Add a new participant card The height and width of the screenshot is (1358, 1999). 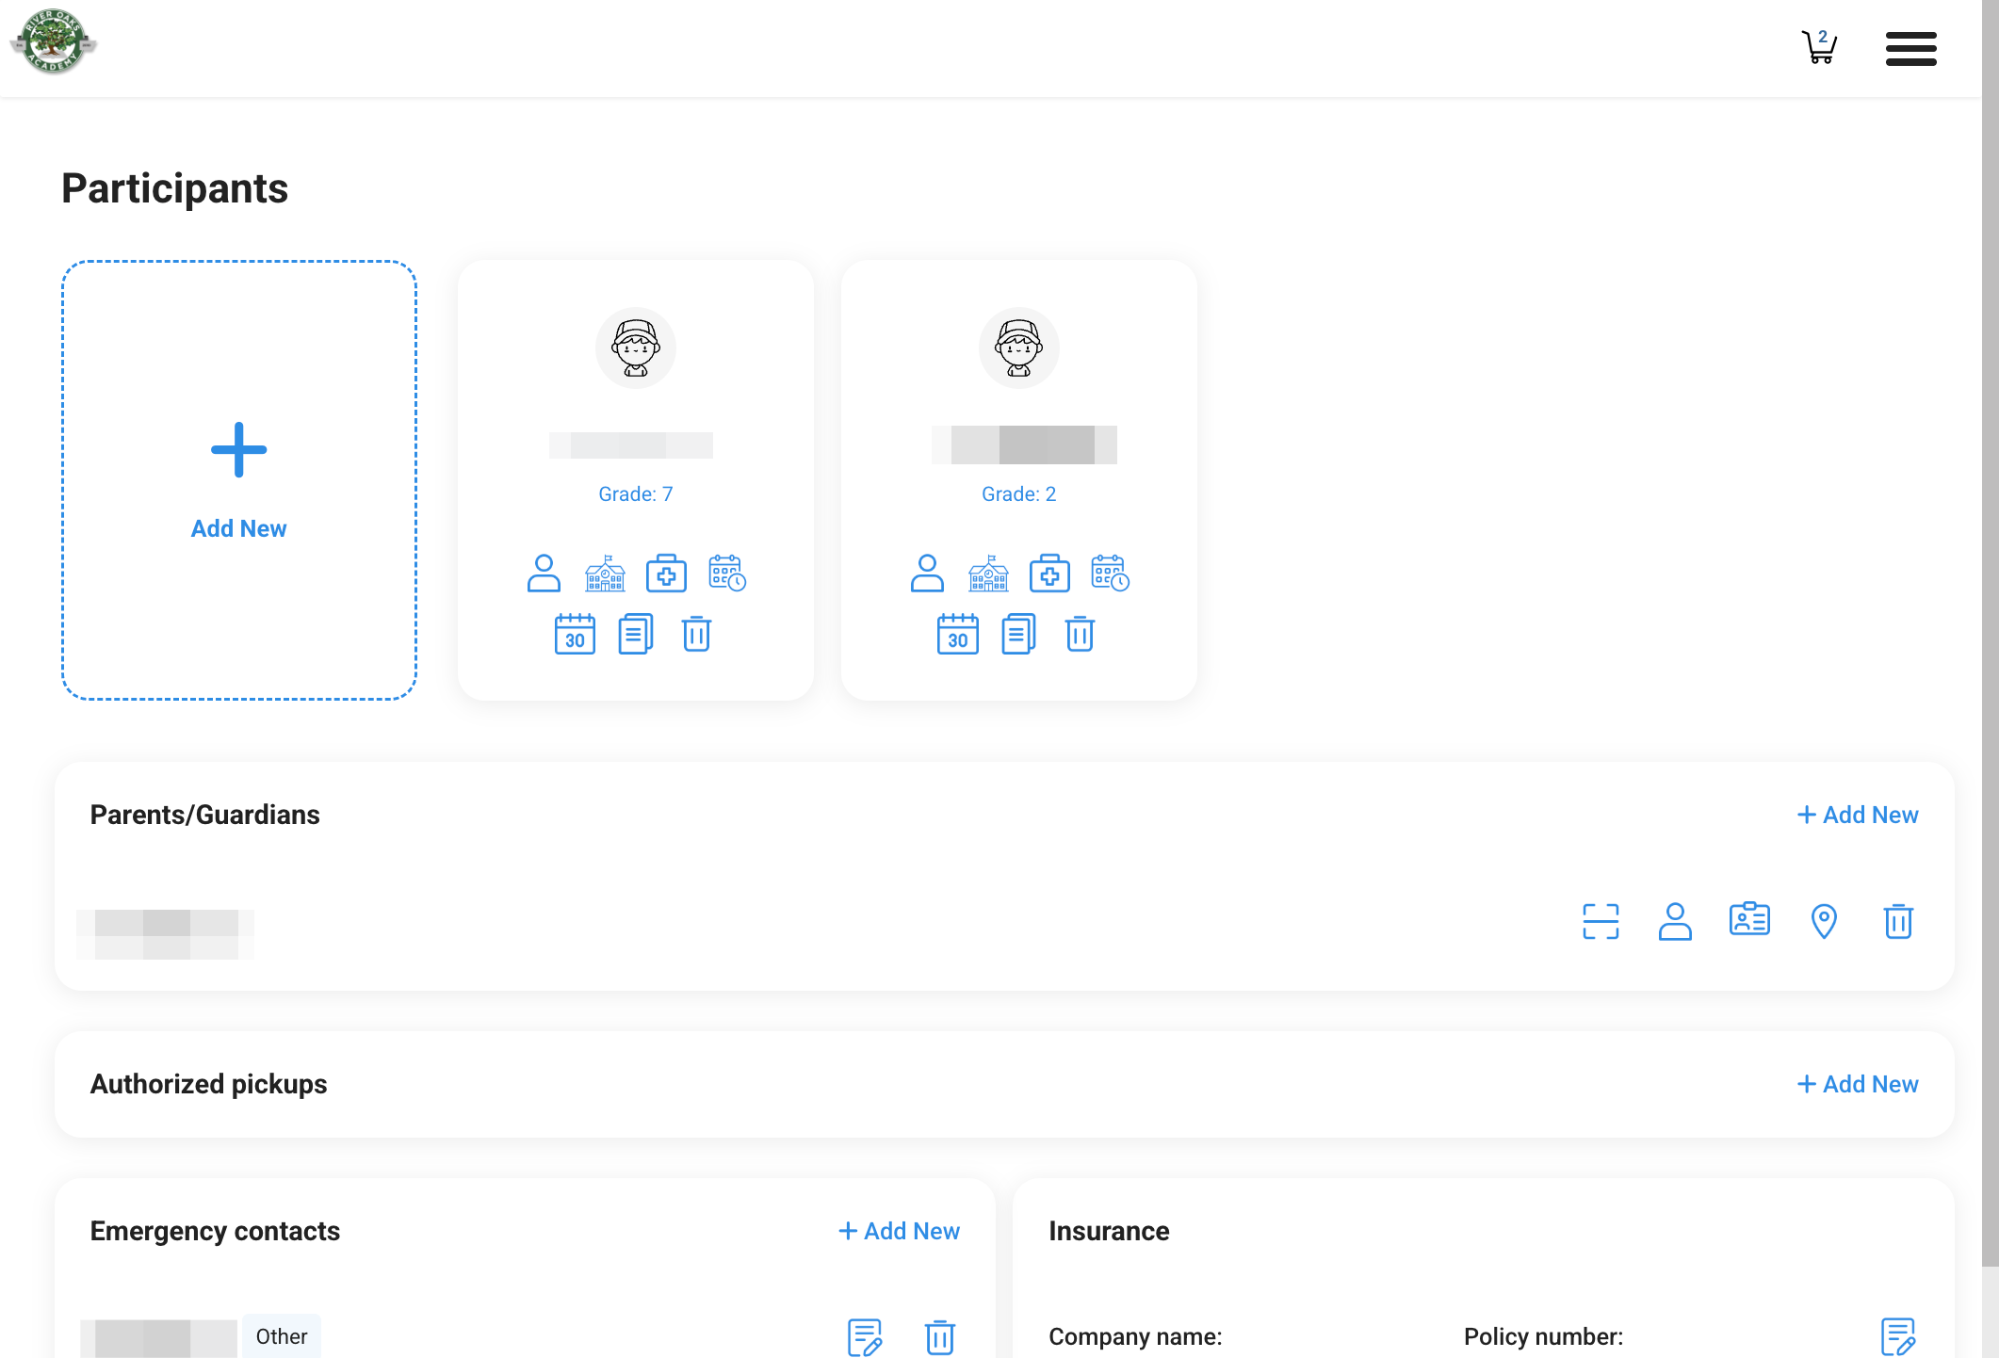click(x=239, y=480)
